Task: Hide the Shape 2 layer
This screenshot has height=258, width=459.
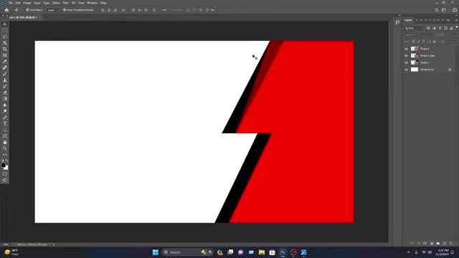Action: (x=406, y=49)
